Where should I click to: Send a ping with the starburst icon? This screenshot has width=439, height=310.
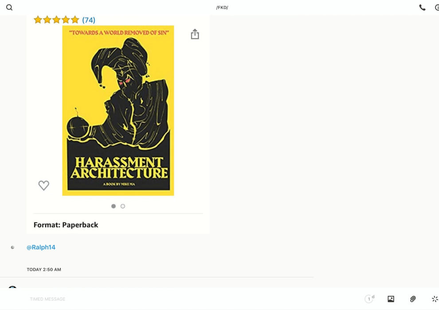coord(435,299)
